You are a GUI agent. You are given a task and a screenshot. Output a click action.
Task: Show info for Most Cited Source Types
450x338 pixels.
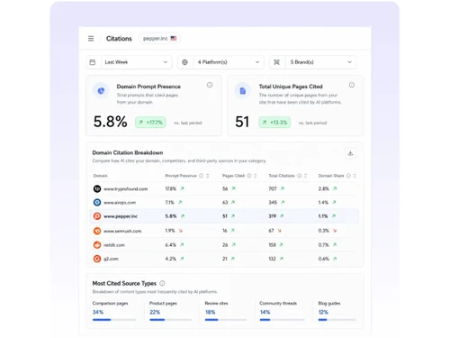[162, 283]
